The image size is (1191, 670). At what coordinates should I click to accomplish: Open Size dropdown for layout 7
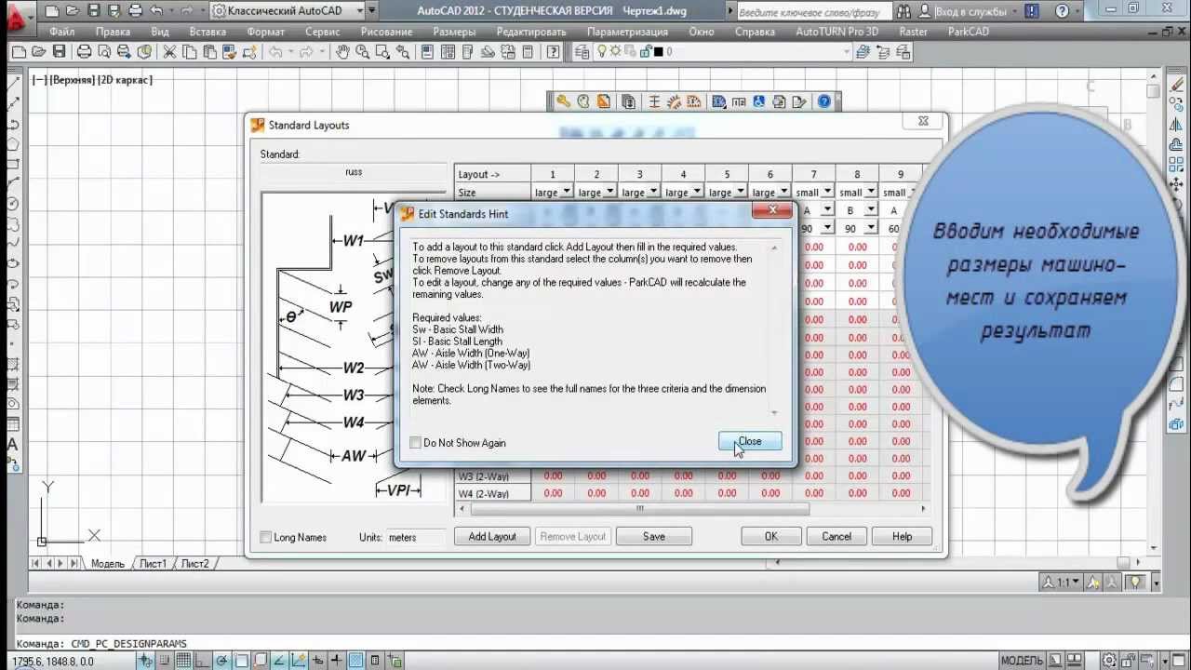[827, 193]
